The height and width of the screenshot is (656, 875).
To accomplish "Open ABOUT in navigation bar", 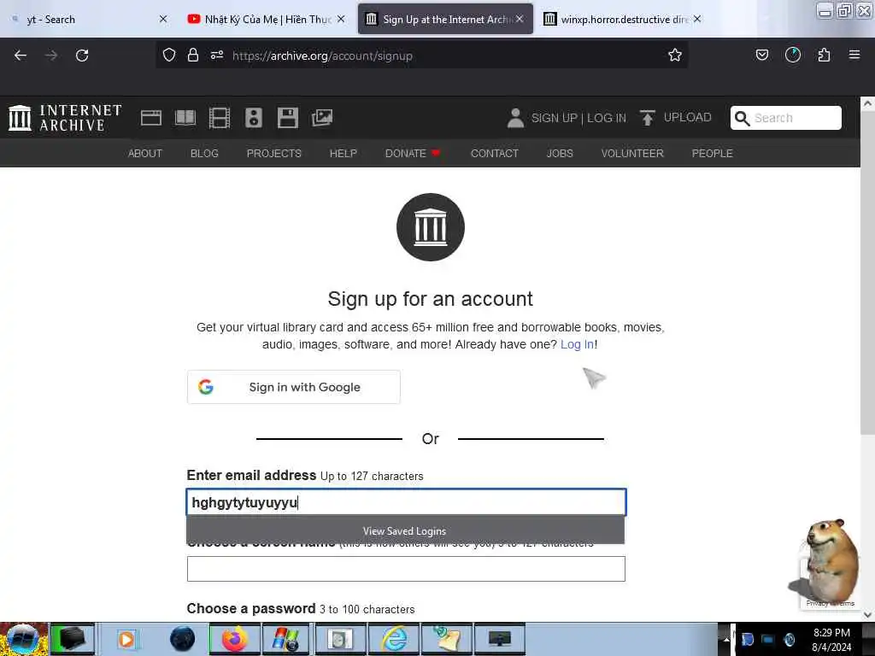I will 145,154.
